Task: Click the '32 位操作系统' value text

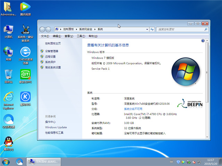Action: point(133,128)
